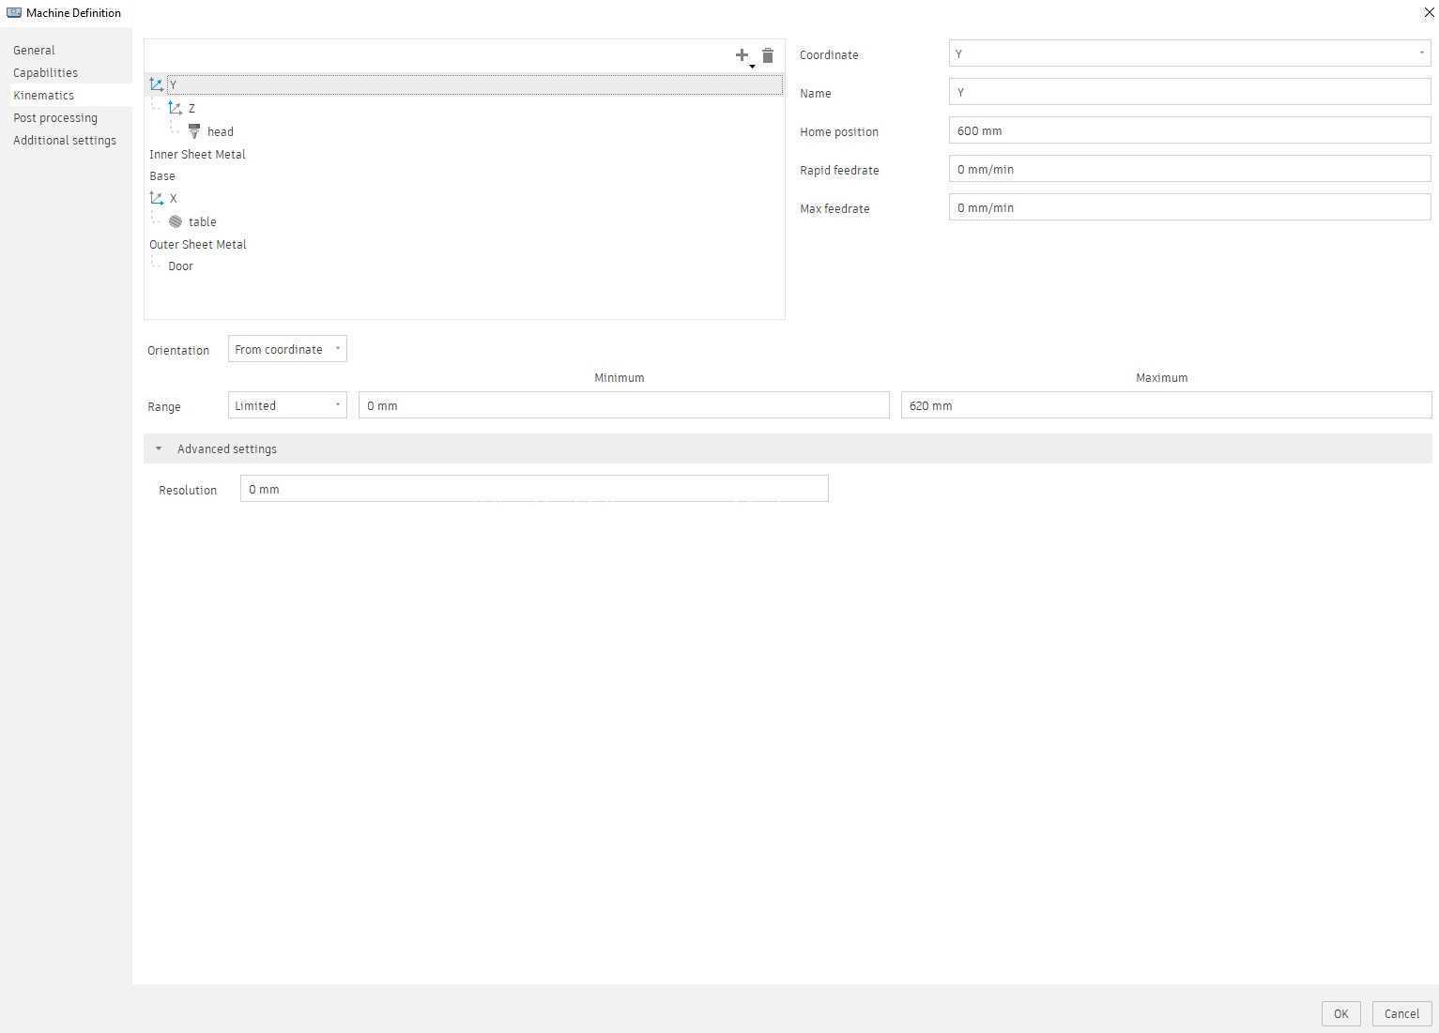
Task: Open the Orientation From coordinate dropdown
Action: 287,349
